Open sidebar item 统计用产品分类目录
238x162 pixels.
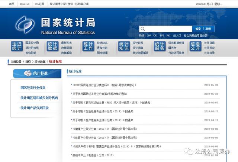35,108
